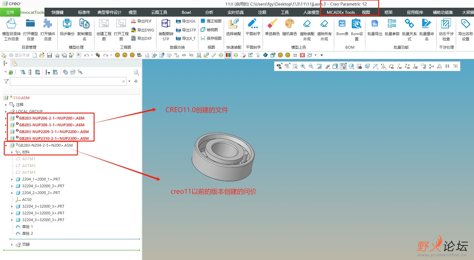Click the 随机着色 palette icon
Image resolution: width=474 pixels, height=260 pixels.
click(290, 24)
